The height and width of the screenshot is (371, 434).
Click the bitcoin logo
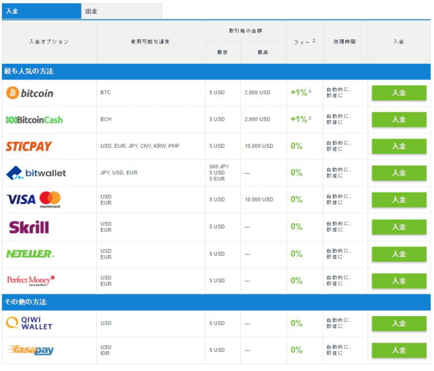coord(30,93)
